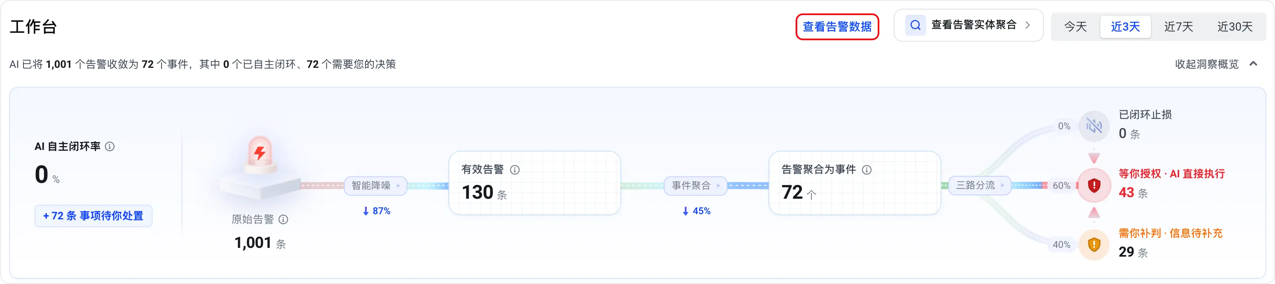
Task: Select the 近7天 time range
Action: point(1178,27)
